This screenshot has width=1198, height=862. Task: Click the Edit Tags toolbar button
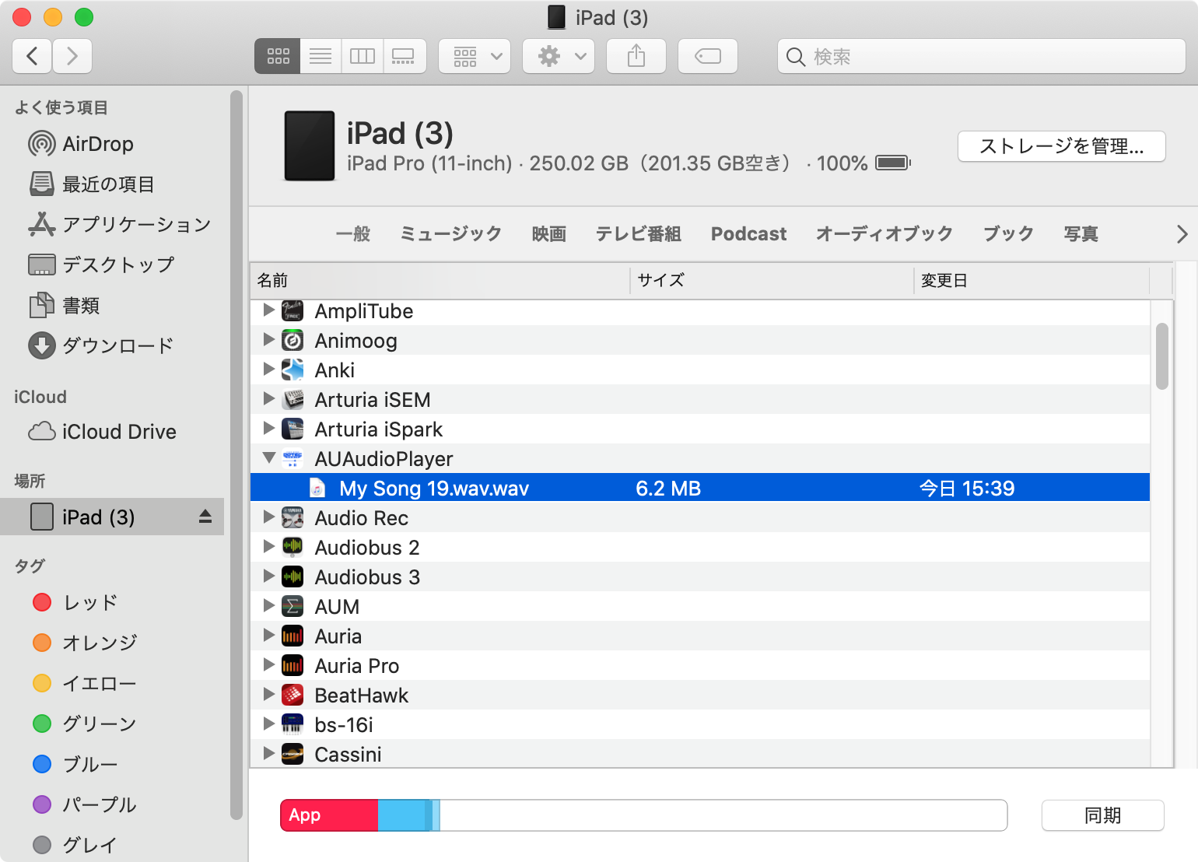click(x=708, y=56)
